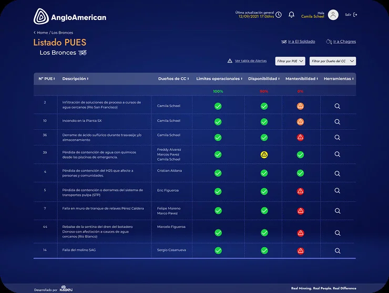Open magnifier for PUE 36 row

(337, 138)
